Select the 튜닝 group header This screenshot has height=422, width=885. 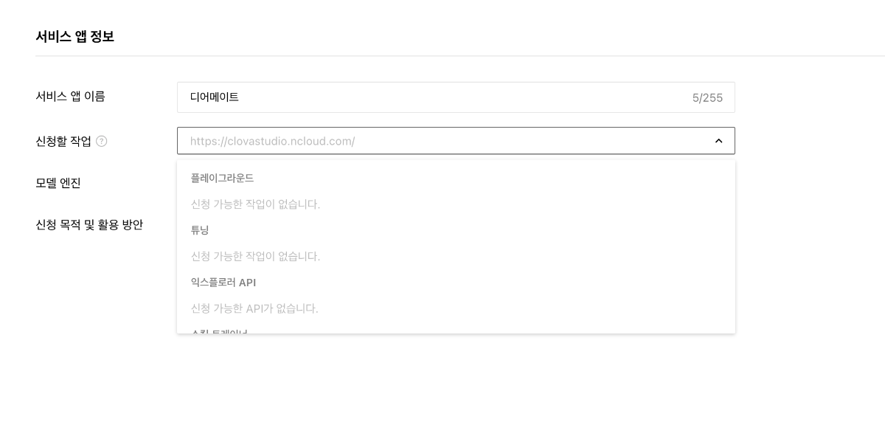(x=200, y=230)
